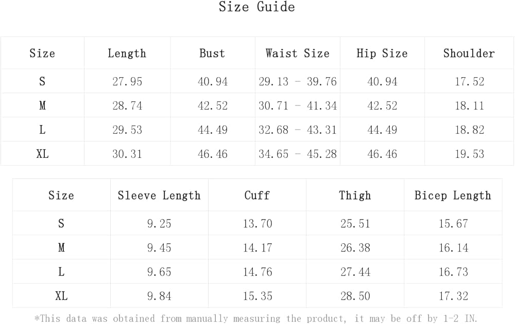Select the Cuff column header
Viewport: 515px width, 324px height.
(x=257, y=195)
